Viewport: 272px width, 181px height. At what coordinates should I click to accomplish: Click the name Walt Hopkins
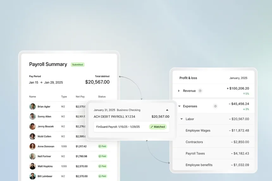tap(45, 166)
